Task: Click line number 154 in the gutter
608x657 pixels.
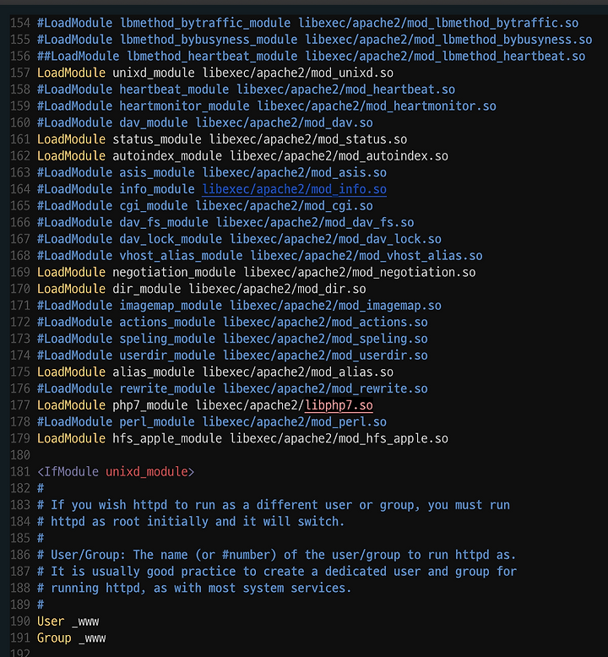Action: point(20,23)
